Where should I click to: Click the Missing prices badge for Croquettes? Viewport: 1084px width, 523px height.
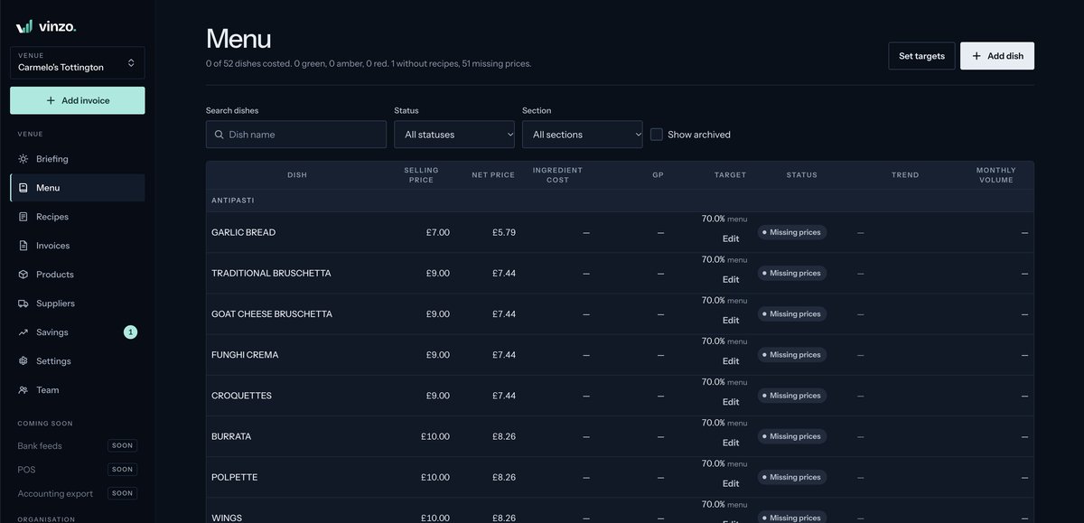(792, 396)
